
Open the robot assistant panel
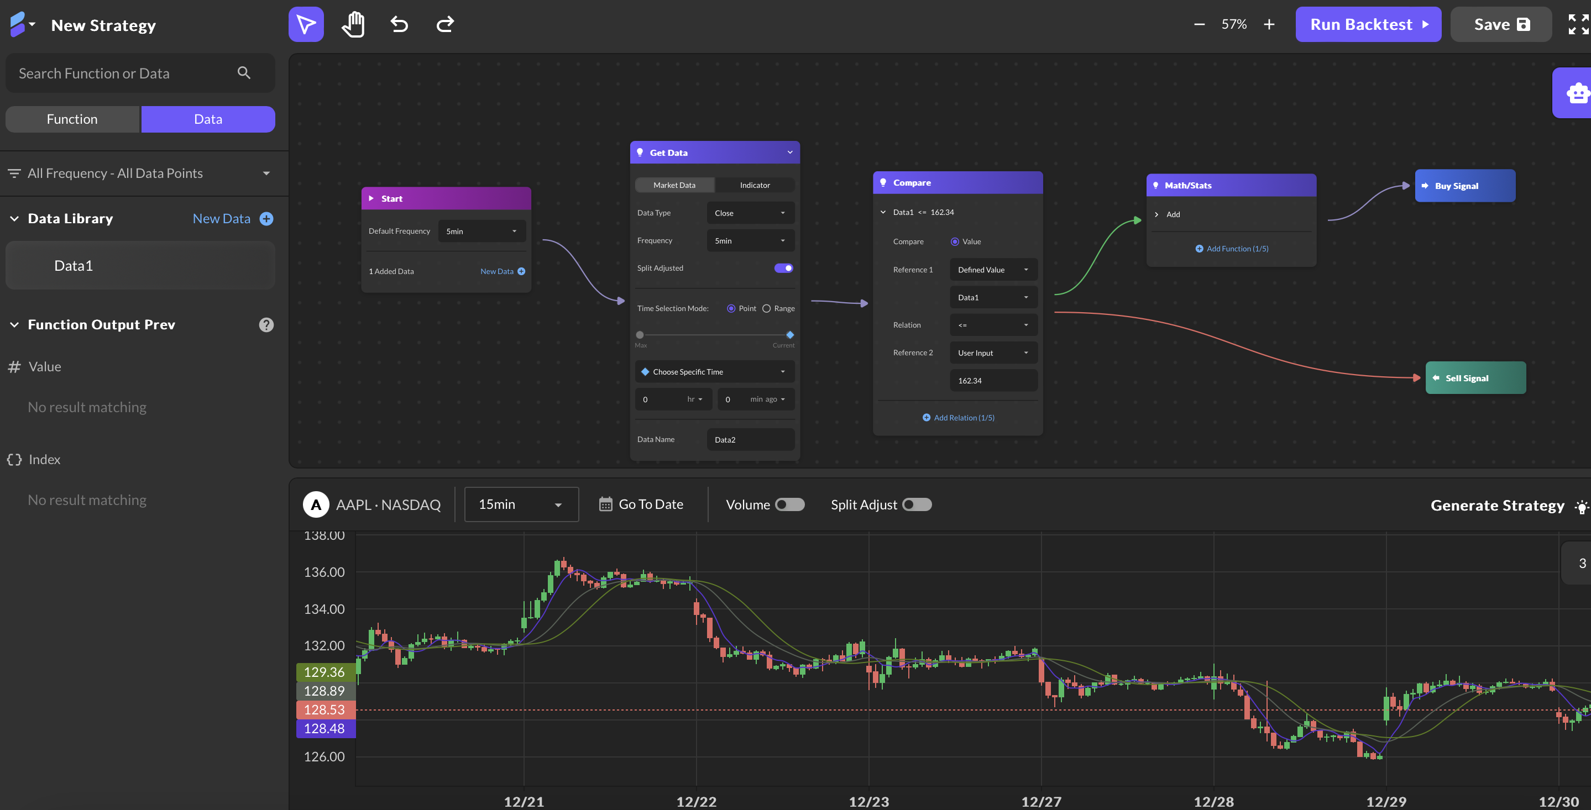(1577, 93)
